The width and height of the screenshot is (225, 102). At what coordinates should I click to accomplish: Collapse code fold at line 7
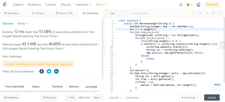click(114, 38)
